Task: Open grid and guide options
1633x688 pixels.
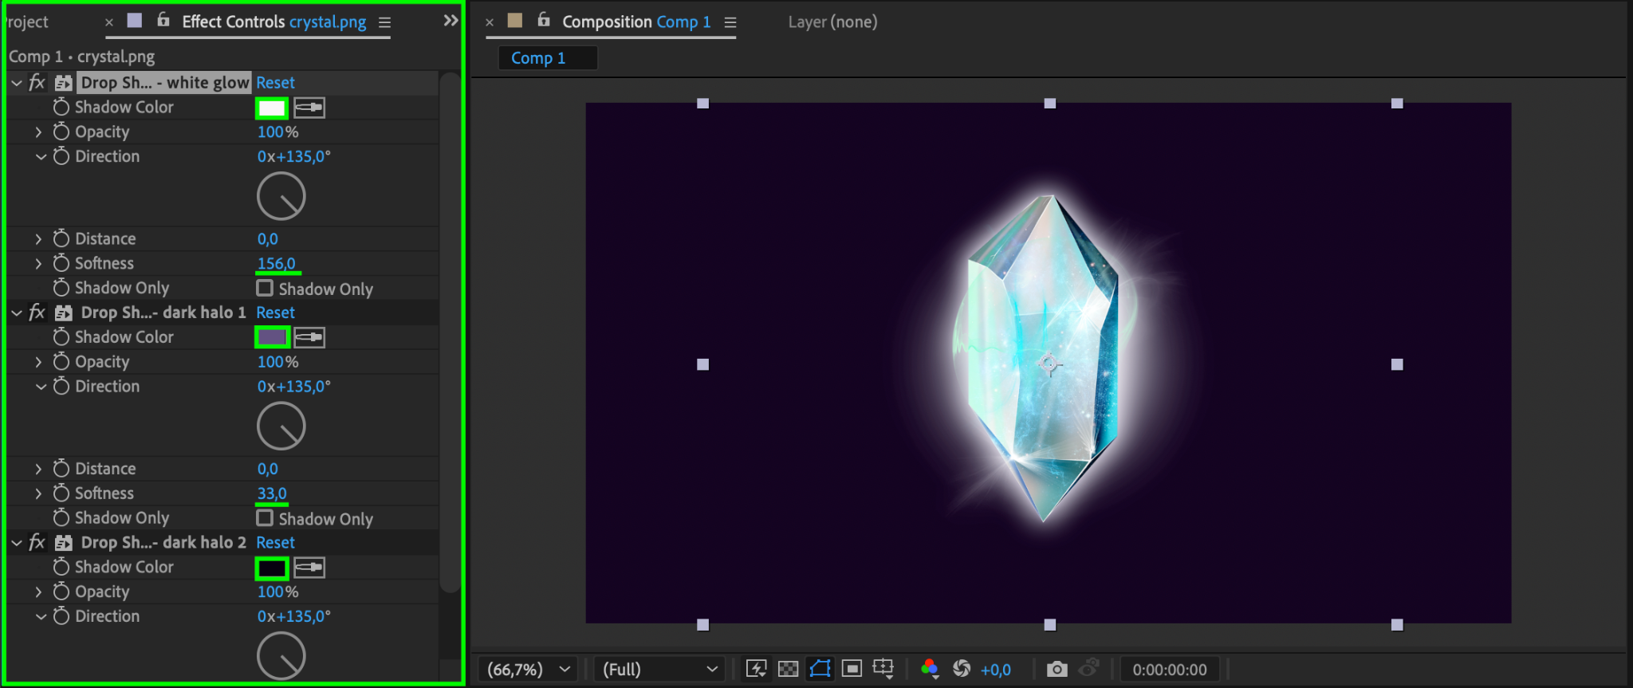Action: click(883, 669)
